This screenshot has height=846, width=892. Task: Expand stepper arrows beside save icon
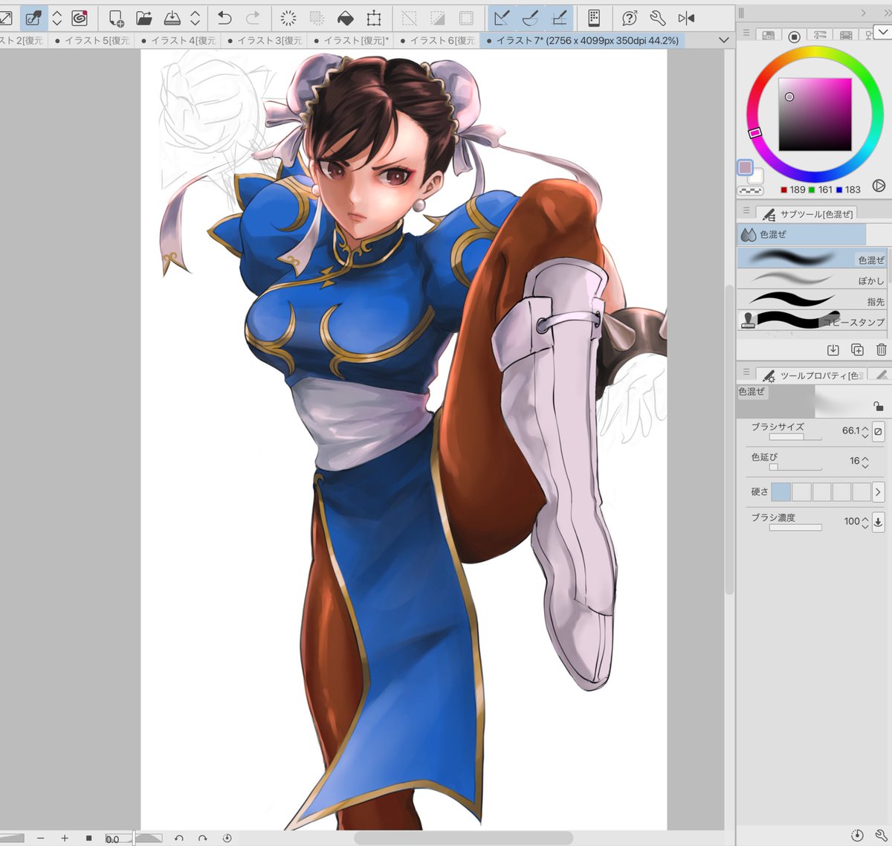pyautogui.click(x=195, y=18)
